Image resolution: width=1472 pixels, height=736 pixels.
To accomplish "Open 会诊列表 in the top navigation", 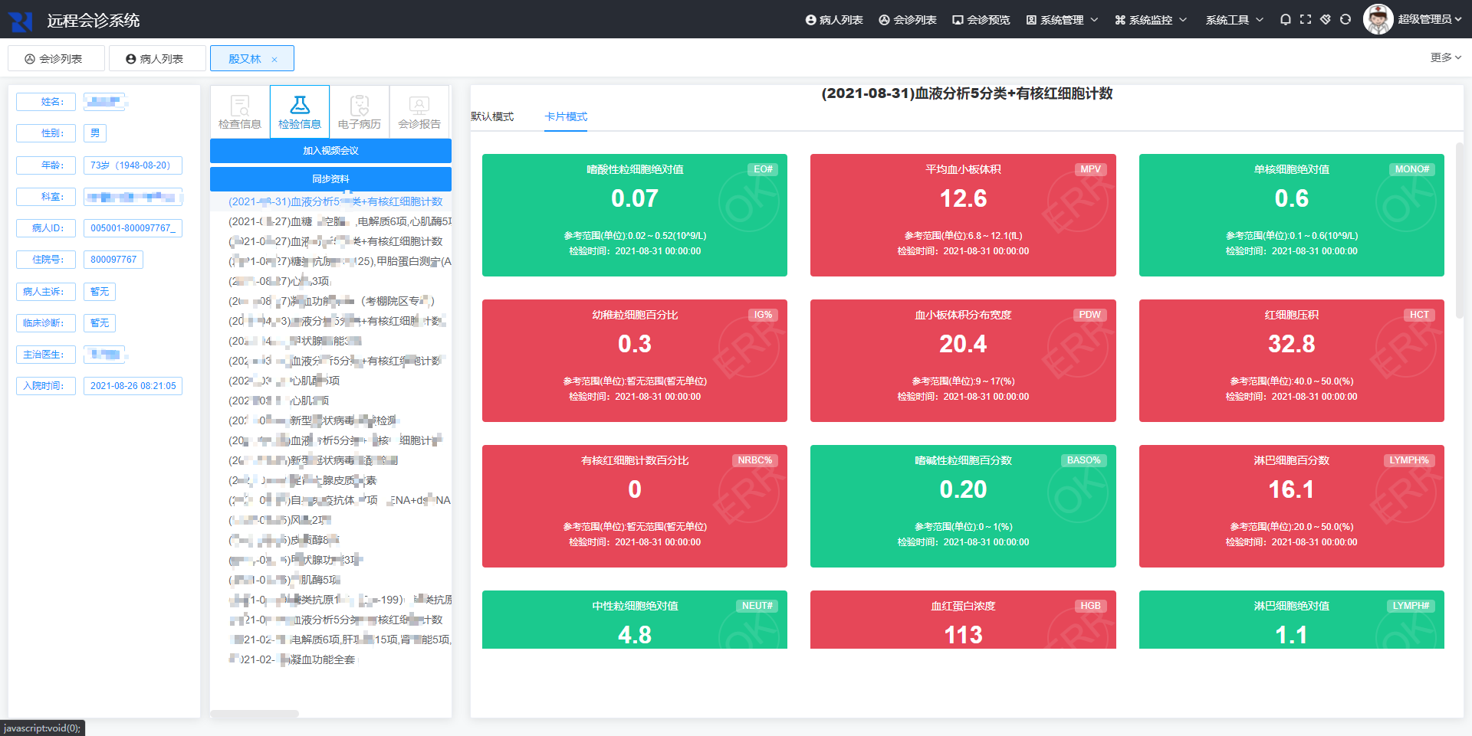I will [x=908, y=20].
